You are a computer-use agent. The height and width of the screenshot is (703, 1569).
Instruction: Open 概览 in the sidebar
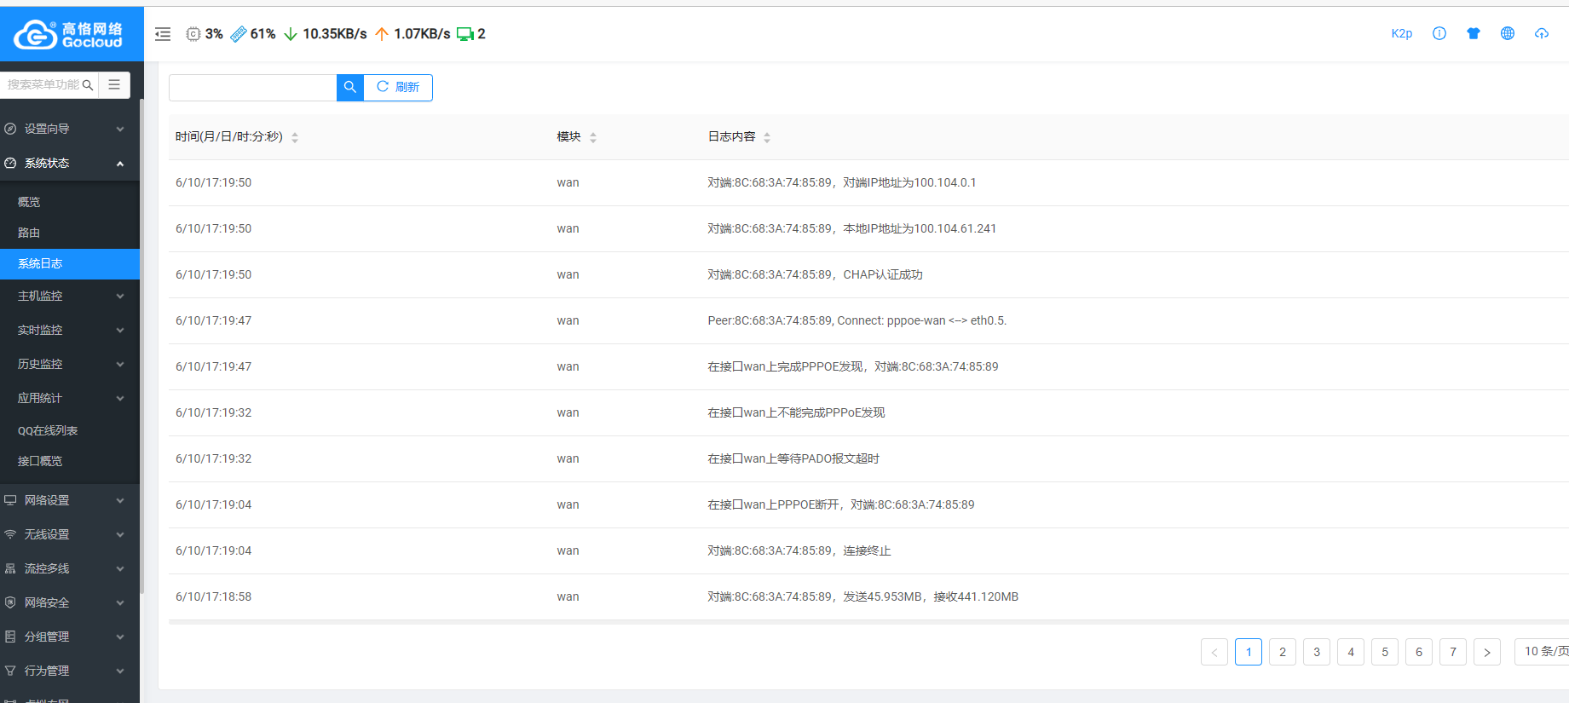(x=30, y=202)
